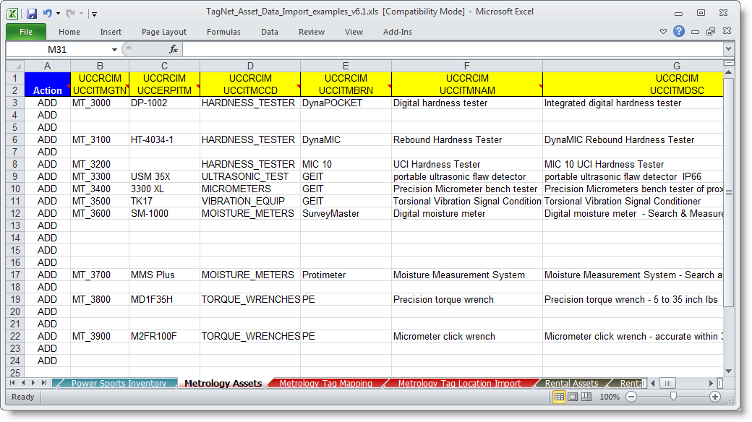The height and width of the screenshot is (422, 752).
Task: Open the Insert ribbon tab
Action: (111, 32)
